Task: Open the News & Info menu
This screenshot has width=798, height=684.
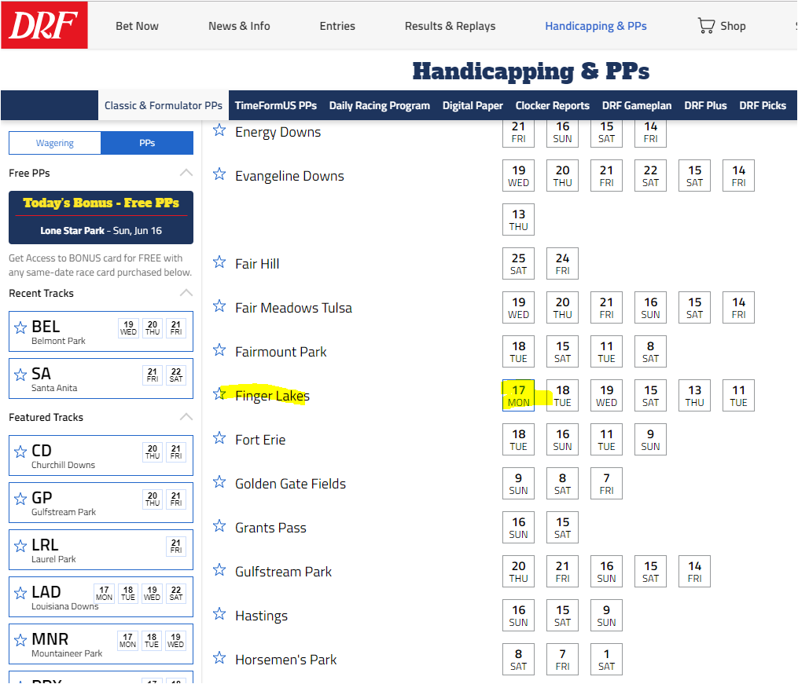Action: (x=239, y=26)
